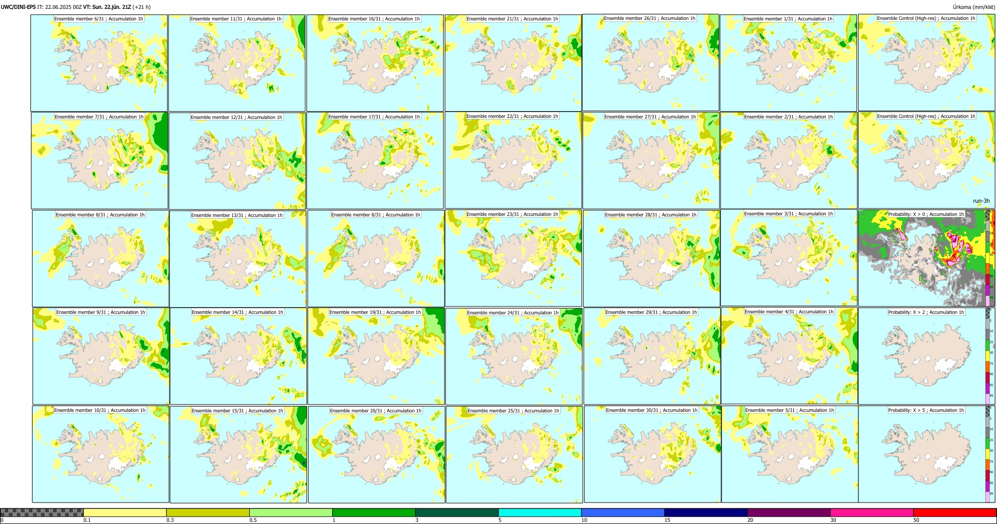Click the run-3h label on control map
The height and width of the screenshot is (524, 997).
click(x=981, y=201)
